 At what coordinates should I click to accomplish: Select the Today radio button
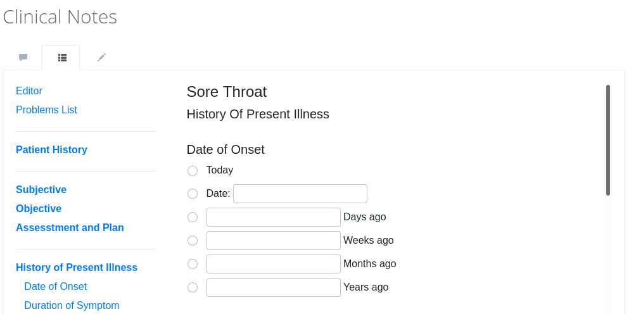(x=193, y=171)
